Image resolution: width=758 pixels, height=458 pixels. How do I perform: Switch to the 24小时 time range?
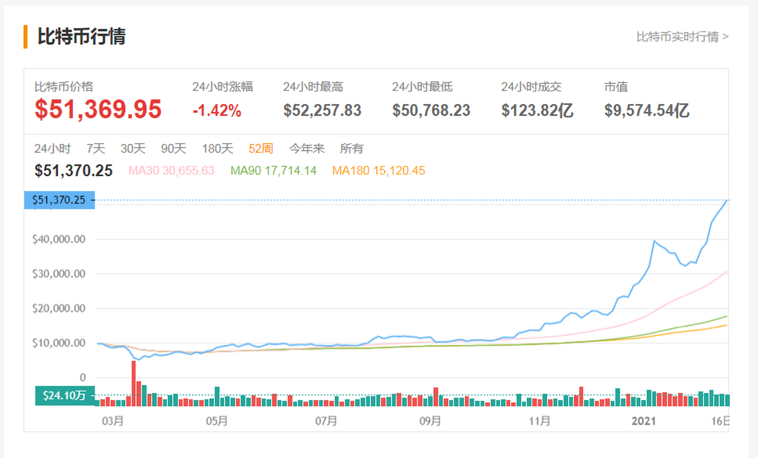[53, 148]
